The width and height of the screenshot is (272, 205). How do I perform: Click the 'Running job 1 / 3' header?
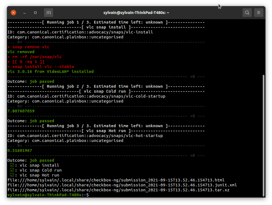click(x=106, y=22)
